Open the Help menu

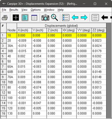[x=60, y=10]
